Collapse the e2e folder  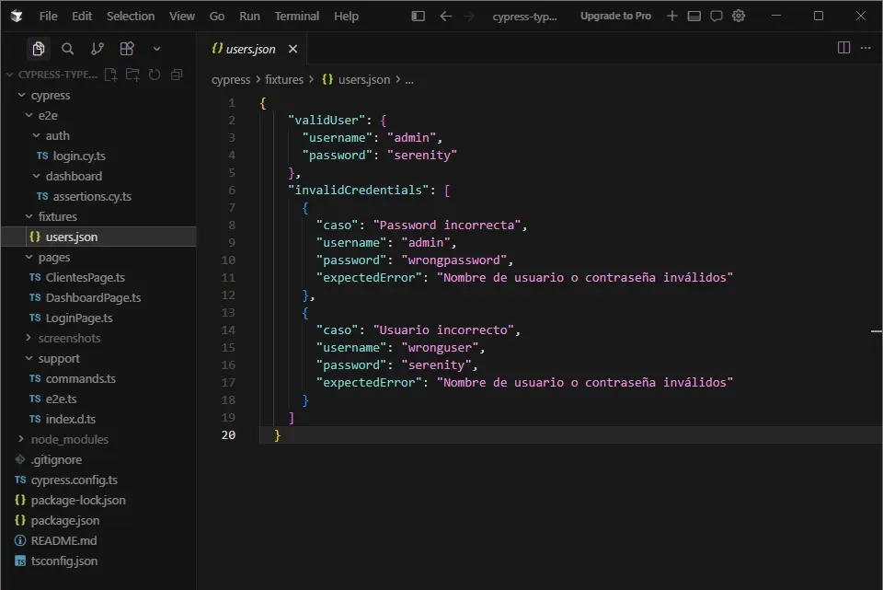(48, 116)
